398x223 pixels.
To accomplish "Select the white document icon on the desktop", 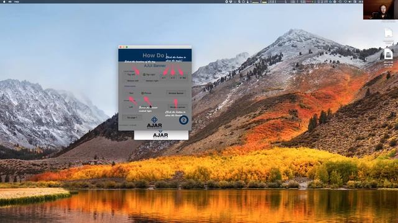I will [x=388, y=54].
